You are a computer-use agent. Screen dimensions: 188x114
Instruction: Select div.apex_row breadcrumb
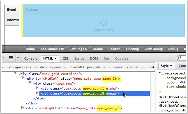coord(50,67)
